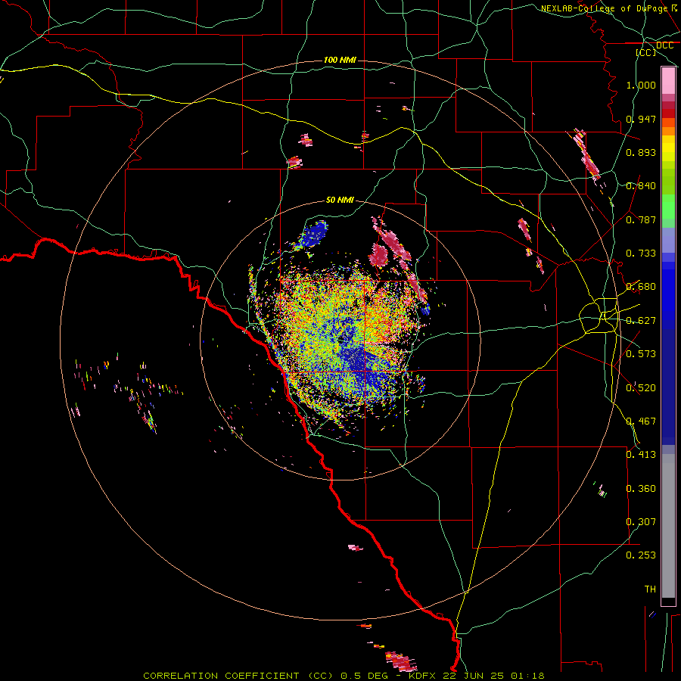Screen dimensions: 681x681
Task: Select the 100 NMI range ring label
Action: tap(340, 60)
